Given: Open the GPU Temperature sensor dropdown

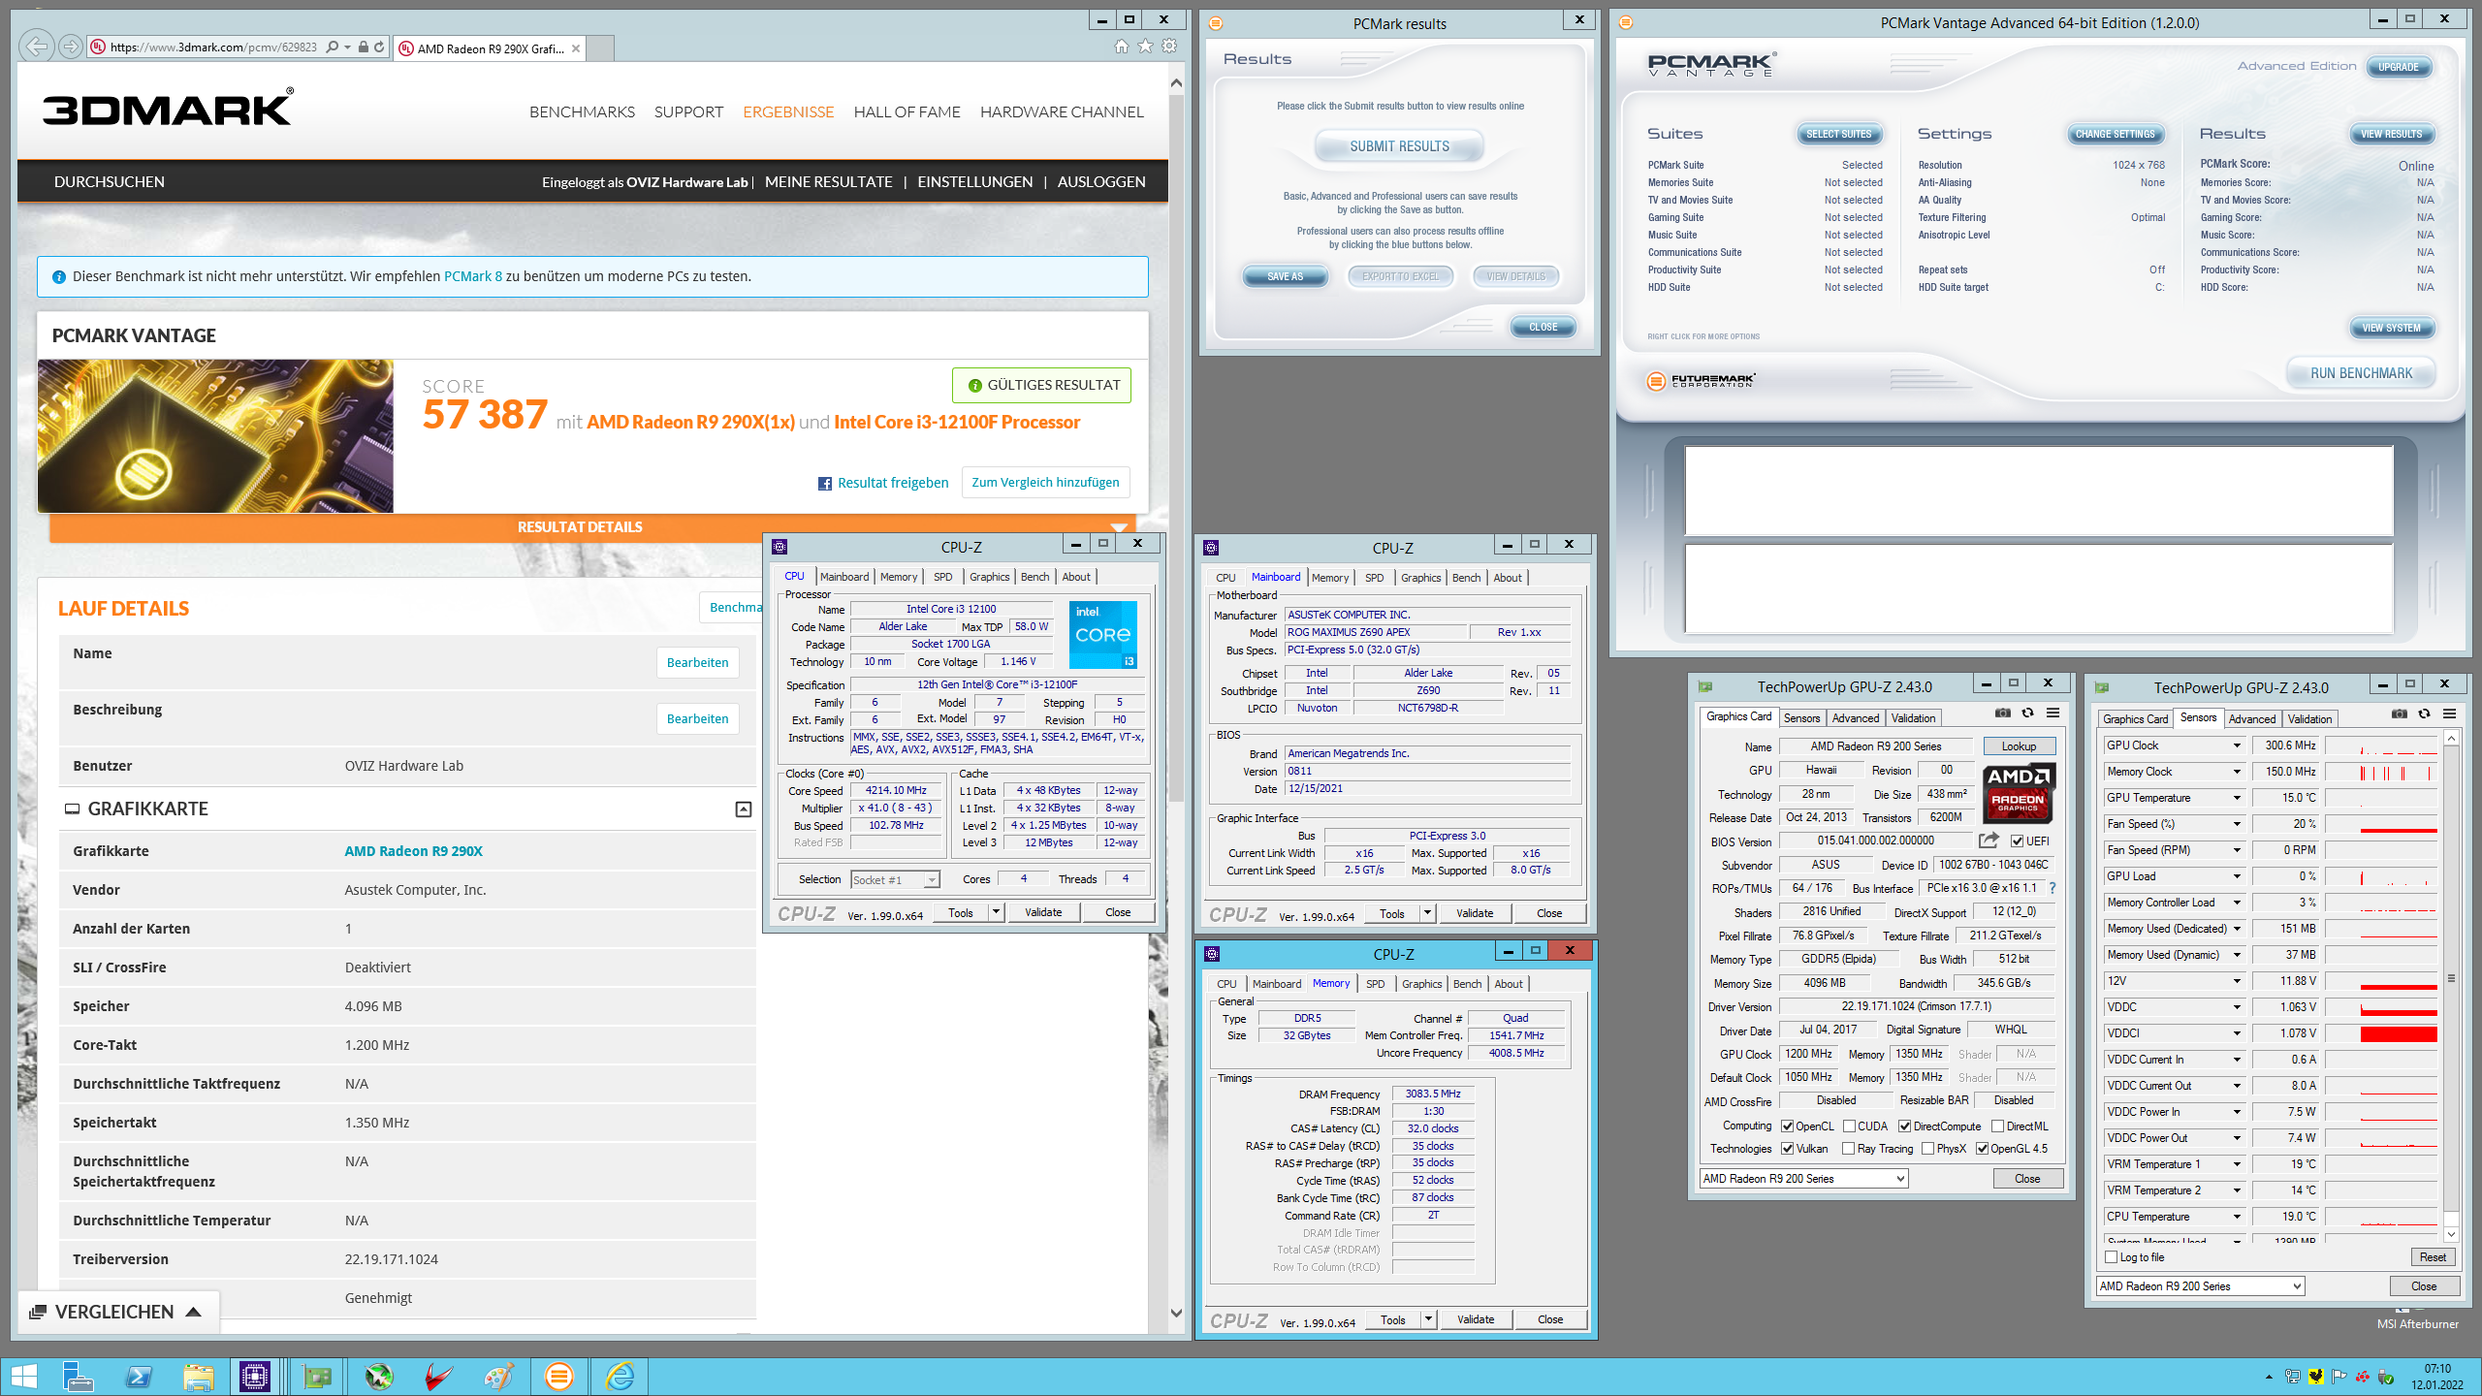Looking at the screenshot, I should pos(2237,798).
